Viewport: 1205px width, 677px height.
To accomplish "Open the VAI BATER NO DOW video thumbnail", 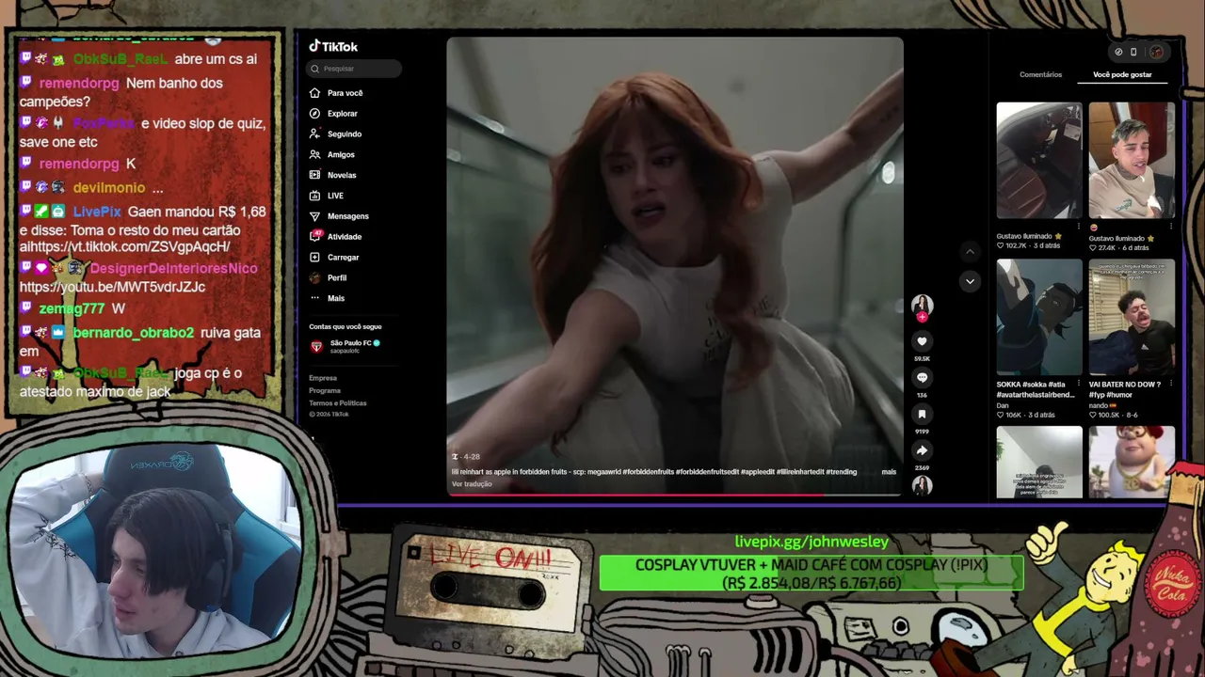I will pyautogui.click(x=1132, y=317).
